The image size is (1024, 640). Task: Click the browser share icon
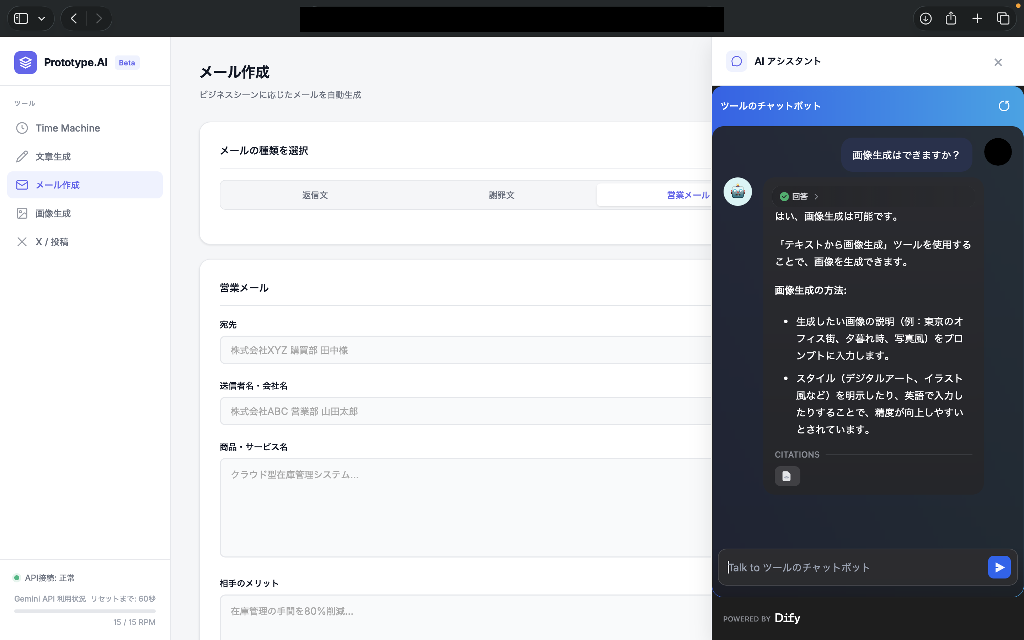[x=951, y=18]
